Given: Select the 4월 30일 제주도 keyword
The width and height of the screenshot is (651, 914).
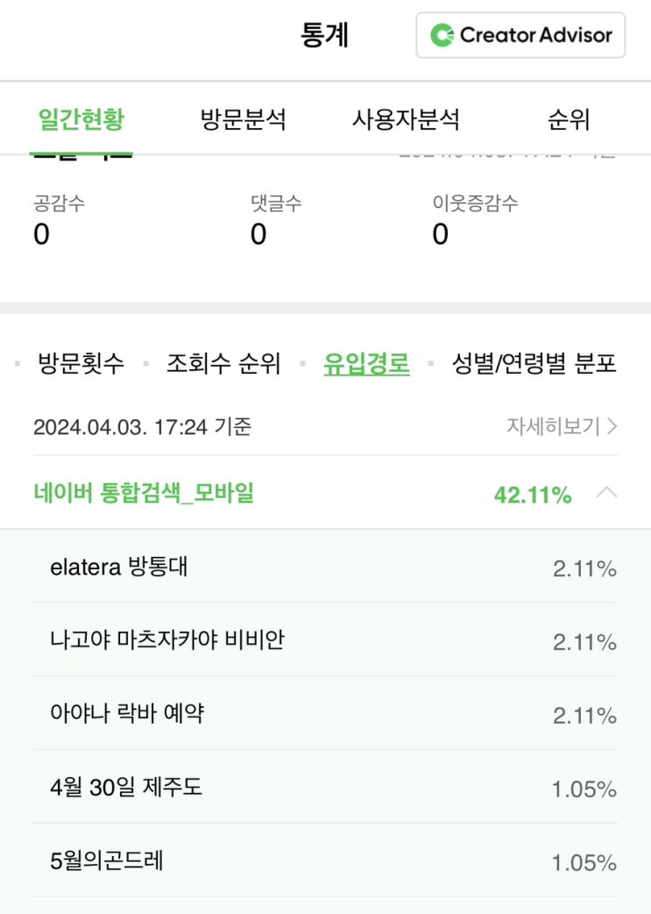Looking at the screenshot, I should (126, 788).
